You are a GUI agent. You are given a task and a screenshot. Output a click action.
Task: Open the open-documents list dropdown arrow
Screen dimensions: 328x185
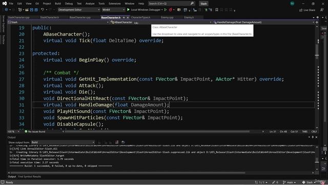[x=314, y=17]
